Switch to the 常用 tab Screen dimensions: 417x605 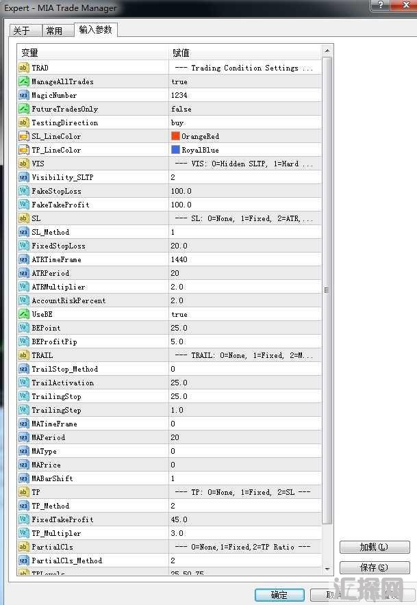[x=54, y=31]
